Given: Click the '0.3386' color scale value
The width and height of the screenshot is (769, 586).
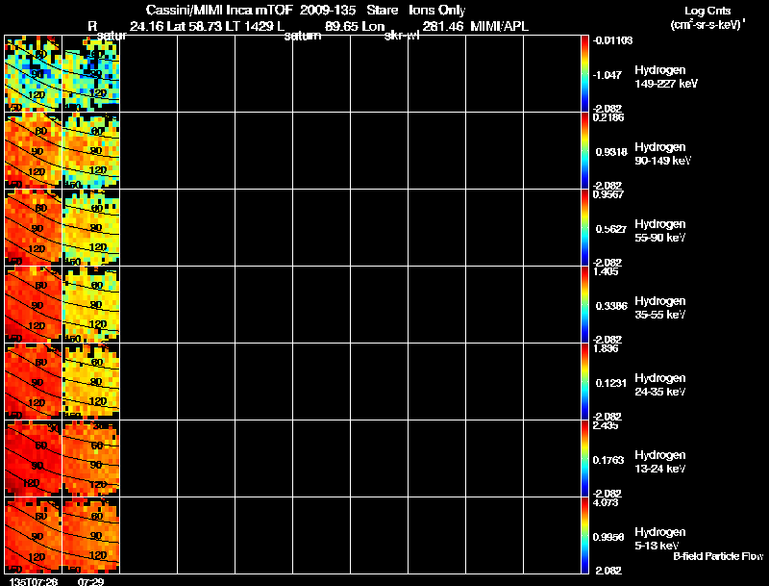Looking at the screenshot, I should 611,306.
